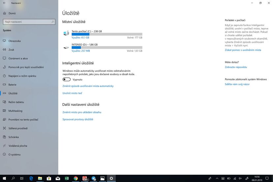
Task: Open the Windows Start menu
Action: click(x=4, y=178)
